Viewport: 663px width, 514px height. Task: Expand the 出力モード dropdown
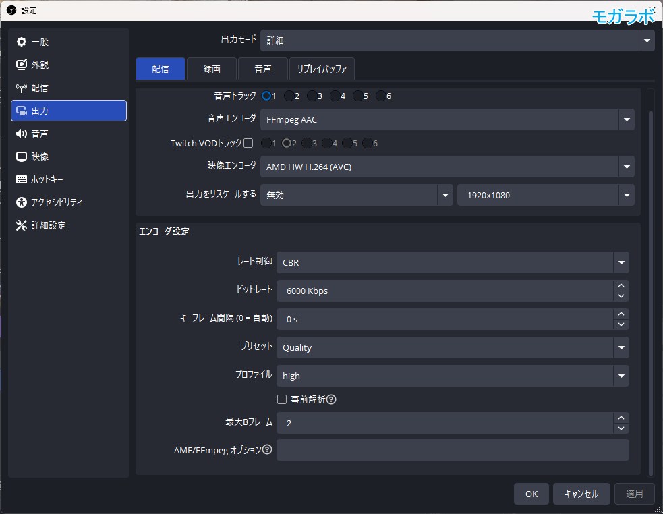647,40
